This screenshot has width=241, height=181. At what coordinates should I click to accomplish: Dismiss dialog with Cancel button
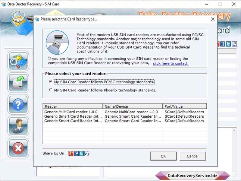click(x=192, y=156)
